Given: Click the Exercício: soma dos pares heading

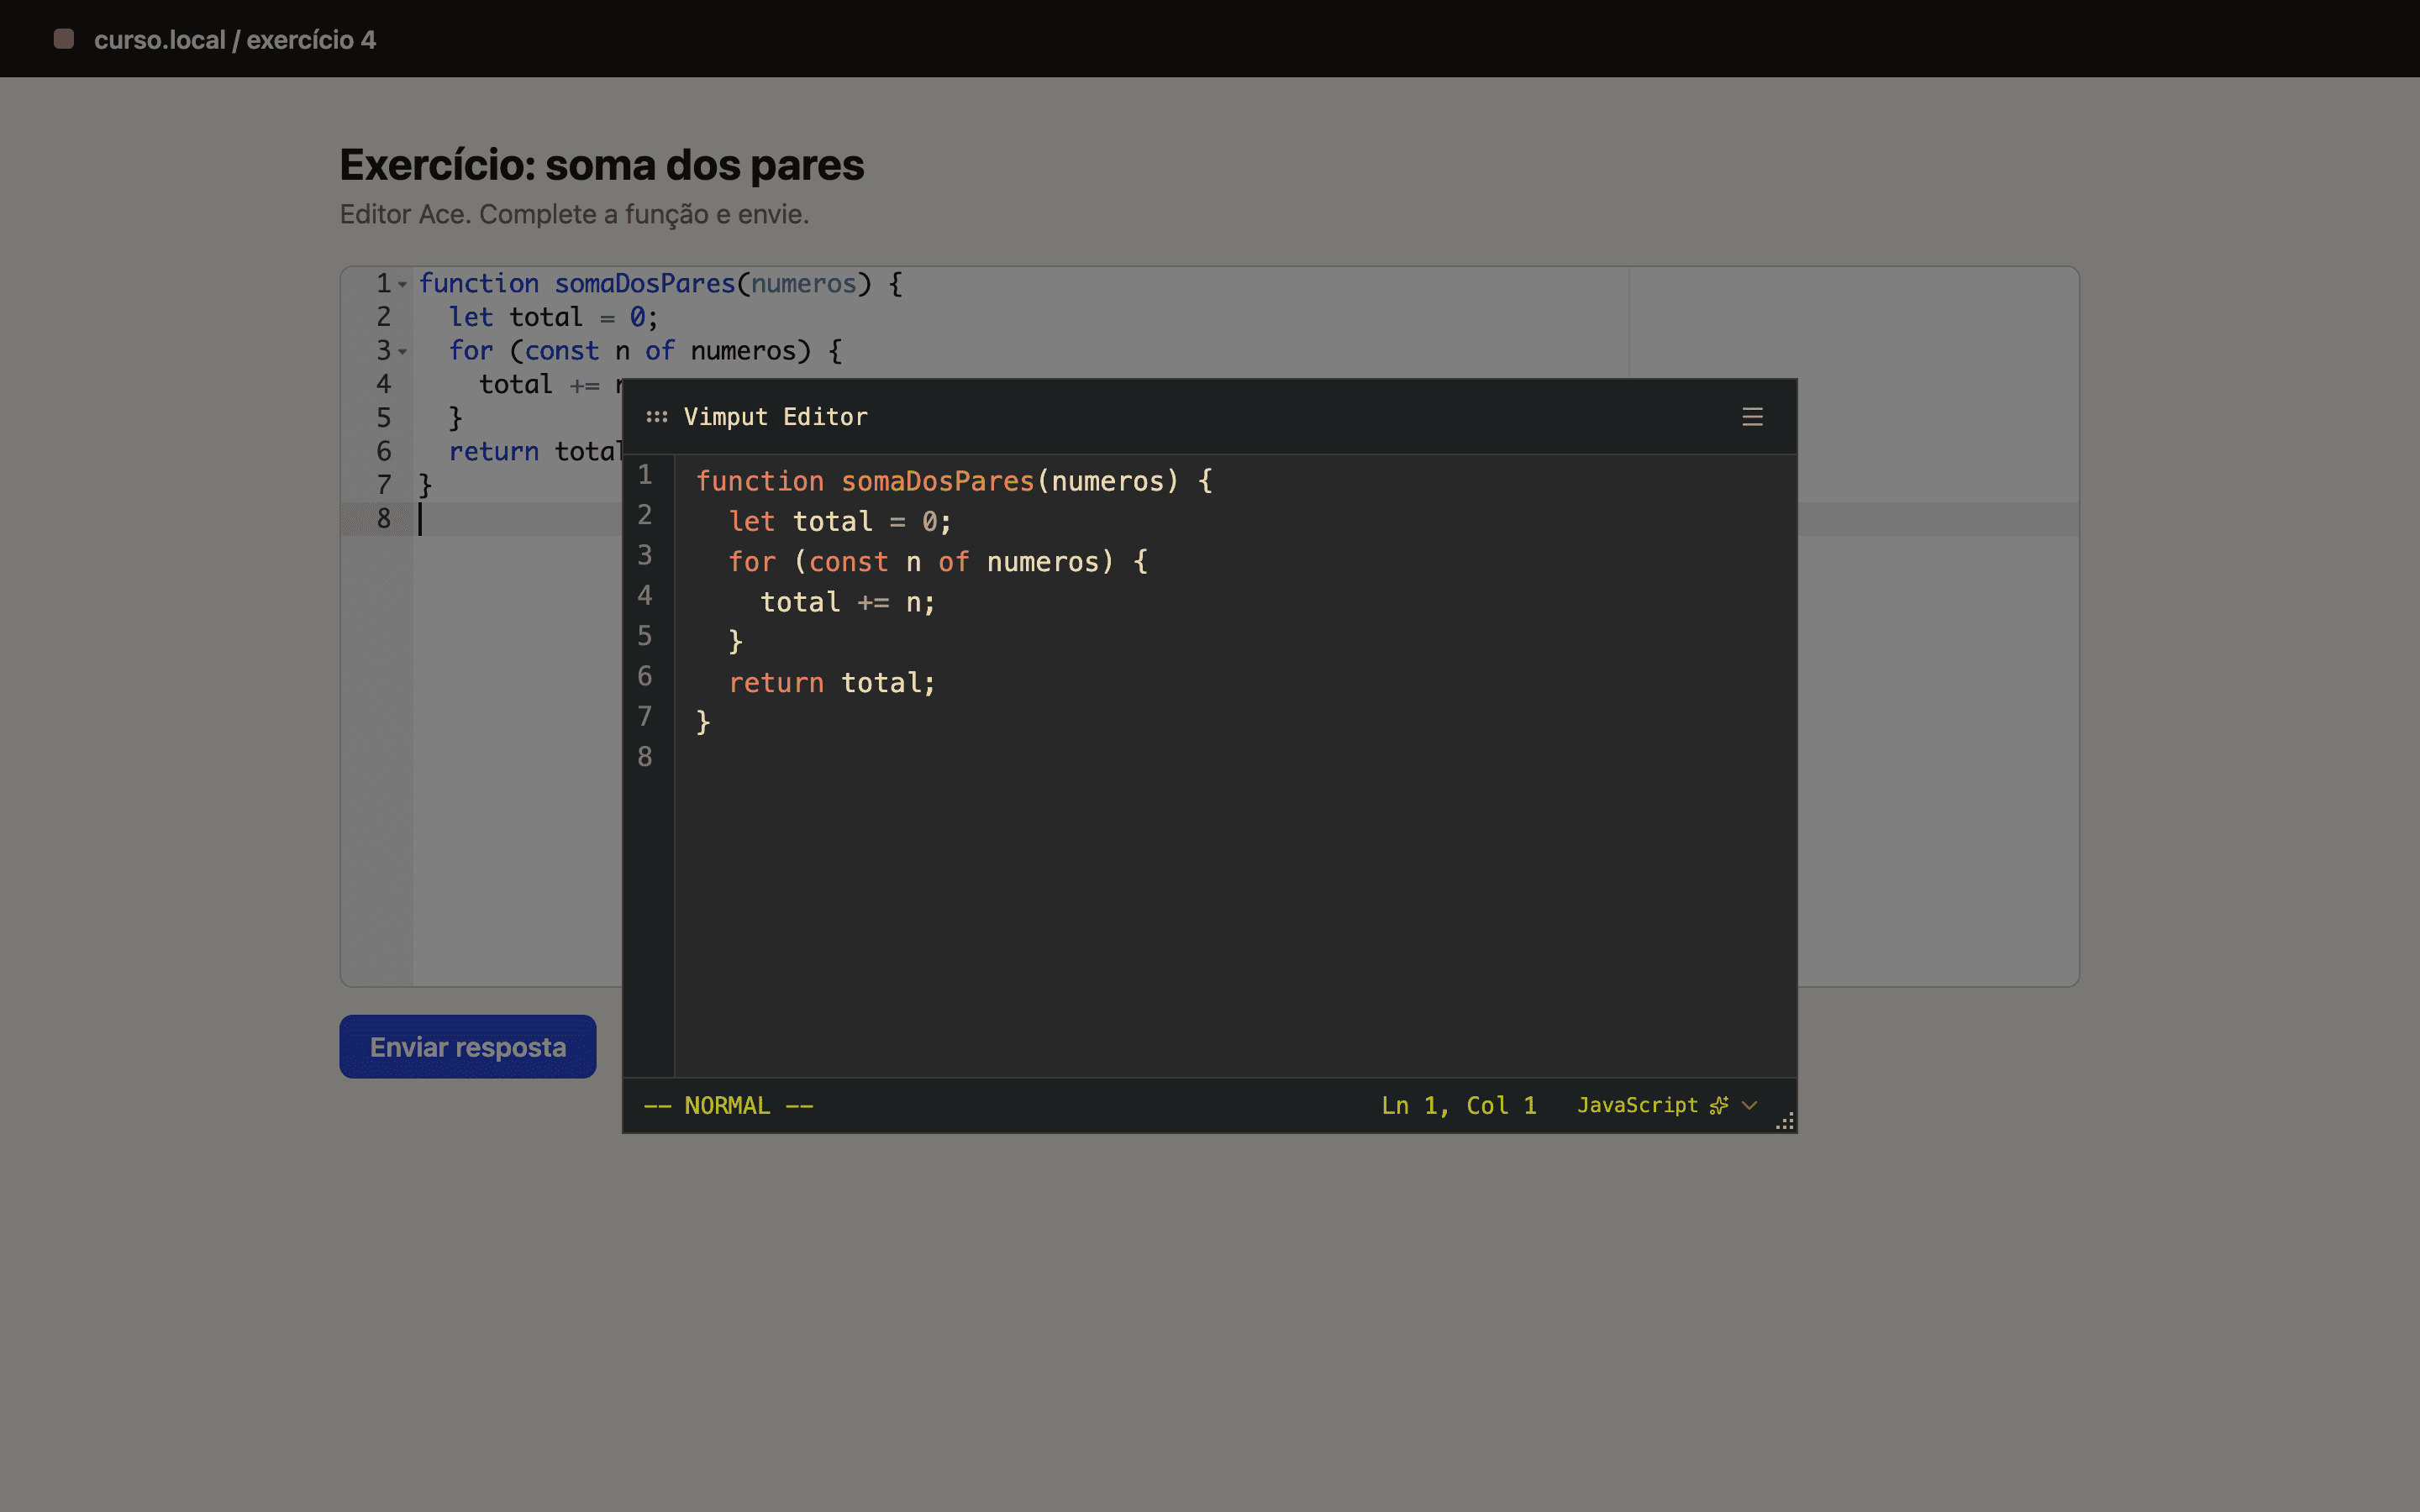Looking at the screenshot, I should point(602,165).
